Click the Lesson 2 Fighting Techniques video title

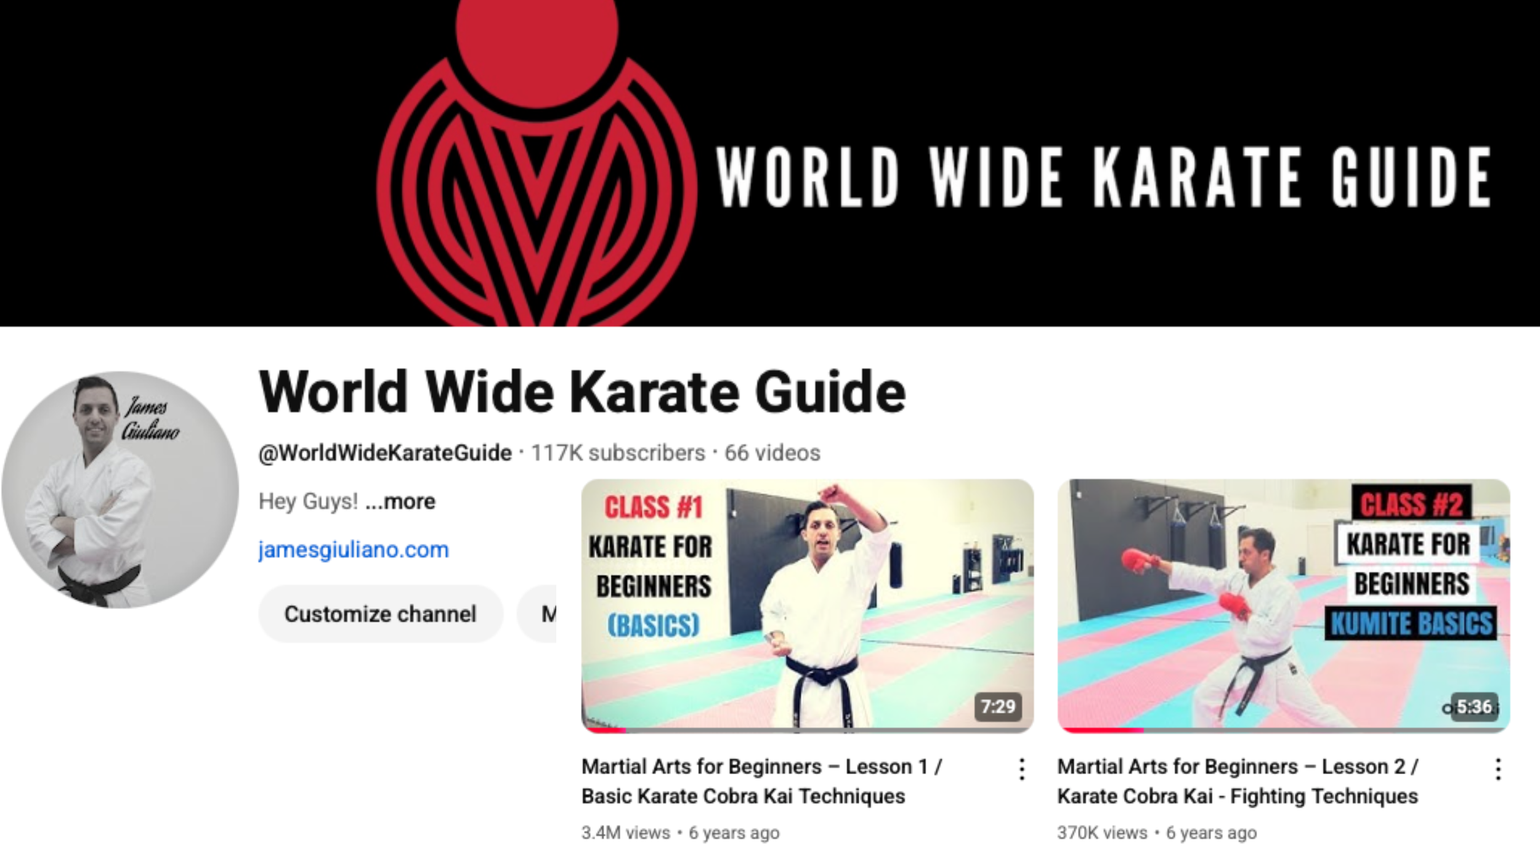(1238, 781)
